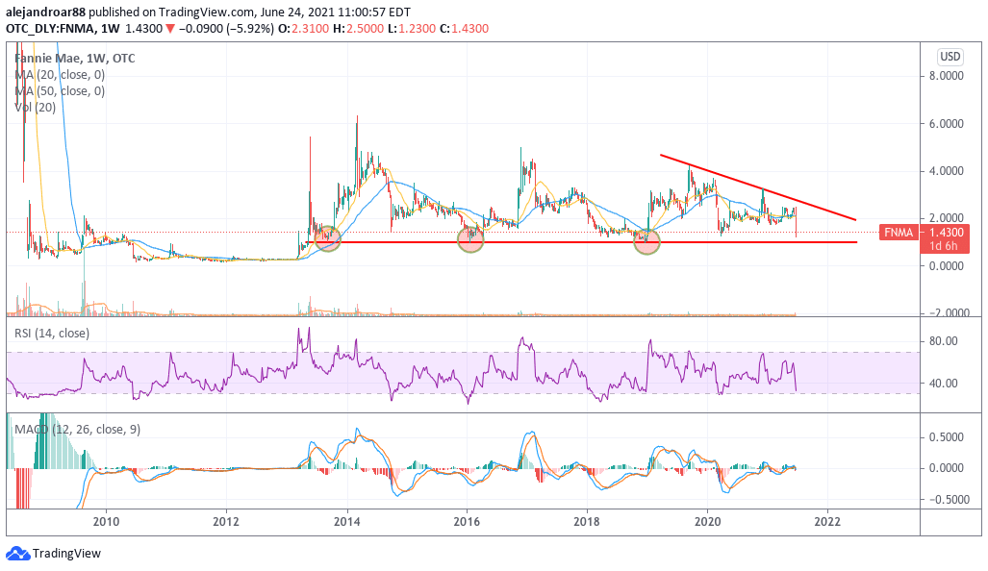The image size is (988, 571).
Task: Click the 80.00 RSI axis label
Action: tap(943, 341)
